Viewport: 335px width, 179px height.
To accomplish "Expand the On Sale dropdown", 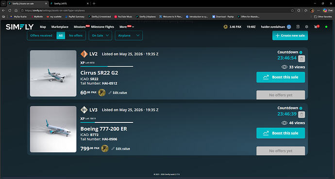I will point(100,35).
